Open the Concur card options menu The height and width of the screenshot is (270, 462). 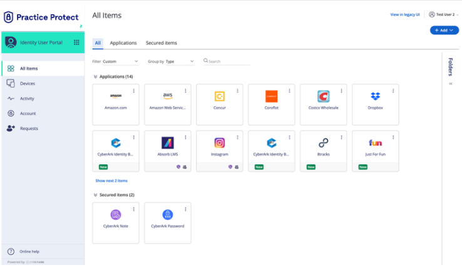[x=237, y=91]
